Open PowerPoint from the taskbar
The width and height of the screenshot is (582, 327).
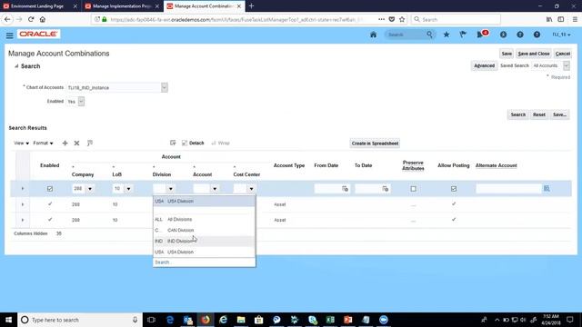pos(347,320)
